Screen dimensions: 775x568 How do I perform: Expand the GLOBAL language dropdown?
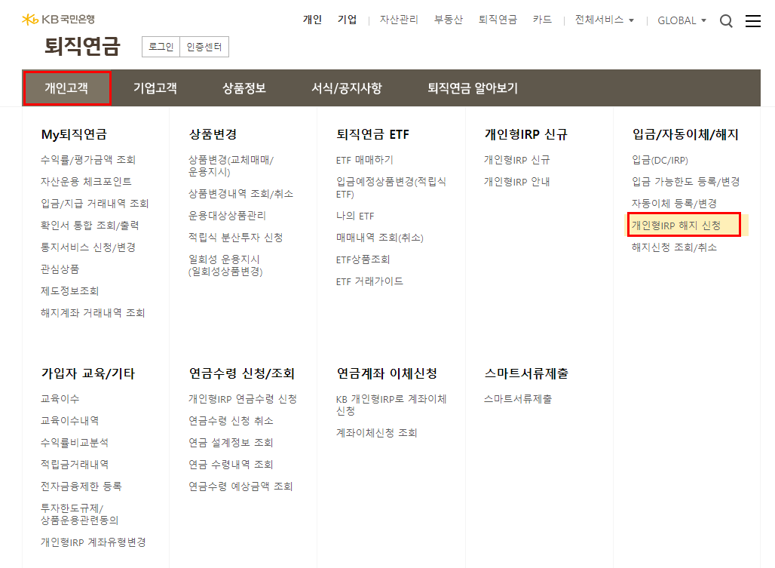tap(682, 20)
